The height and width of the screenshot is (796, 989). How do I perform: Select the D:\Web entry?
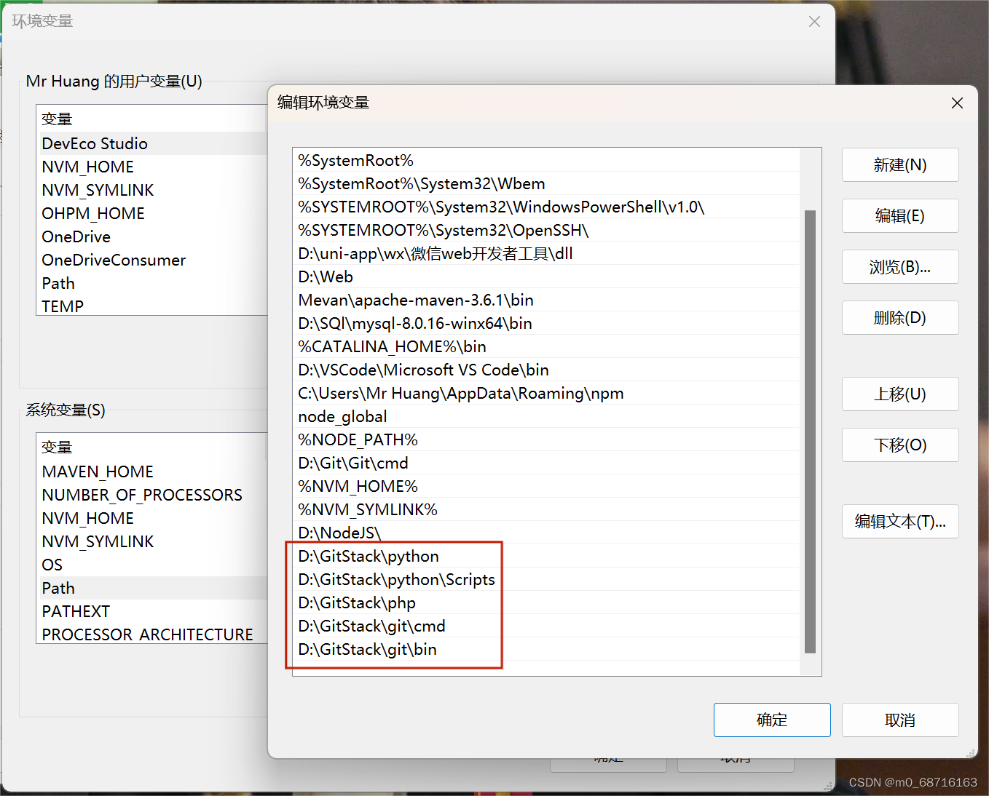(x=545, y=277)
